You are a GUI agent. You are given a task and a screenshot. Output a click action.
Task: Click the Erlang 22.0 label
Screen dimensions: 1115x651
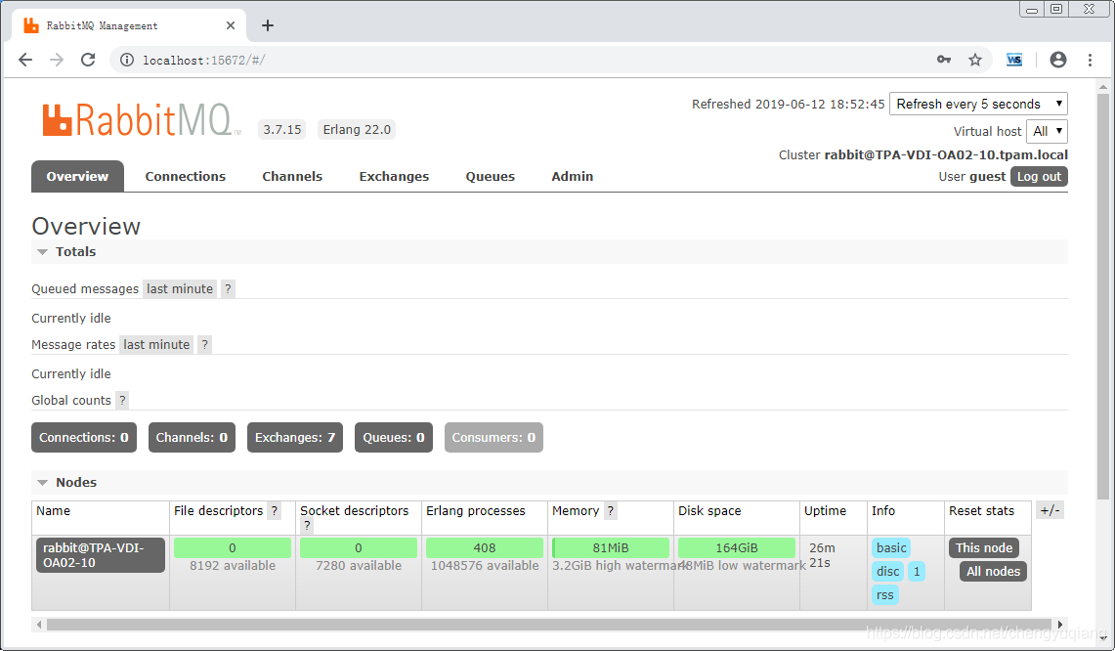pyautogui.click(x=357, y=129)
